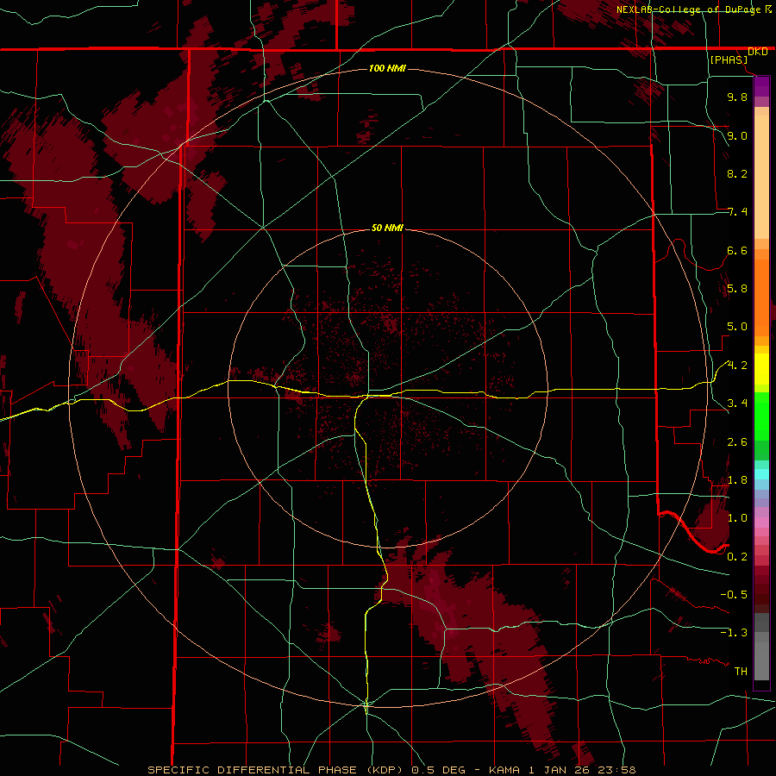The width and height of the screenshot is (776, 776).
Task: Click the 4.2 scale value
Action: 737,366
